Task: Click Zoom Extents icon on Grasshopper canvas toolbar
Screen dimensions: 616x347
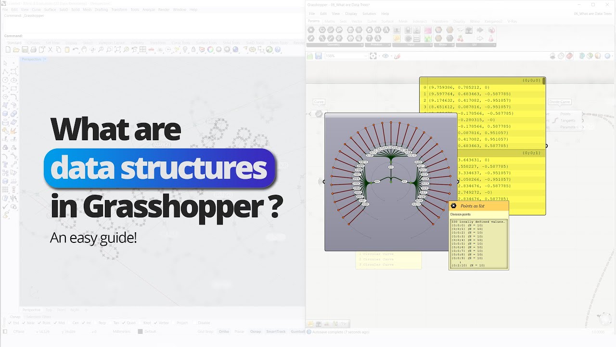Action: click(x=373, y=56)
